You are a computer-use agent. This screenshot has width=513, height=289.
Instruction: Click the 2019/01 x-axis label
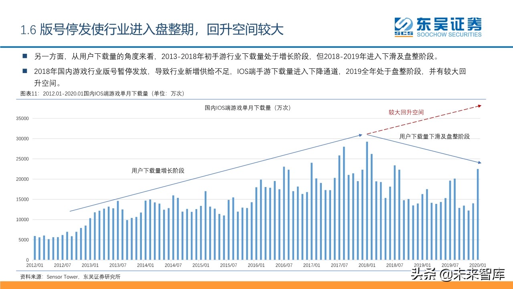(x=422, y=265)
